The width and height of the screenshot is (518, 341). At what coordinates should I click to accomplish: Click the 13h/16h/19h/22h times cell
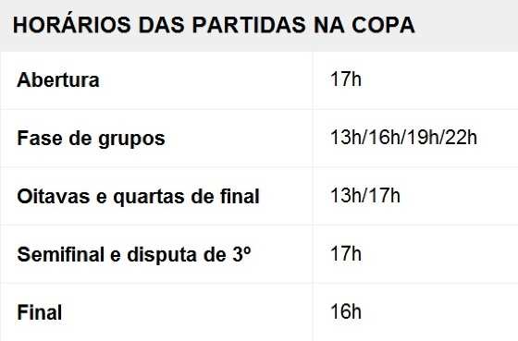click(x=403, y=138)
